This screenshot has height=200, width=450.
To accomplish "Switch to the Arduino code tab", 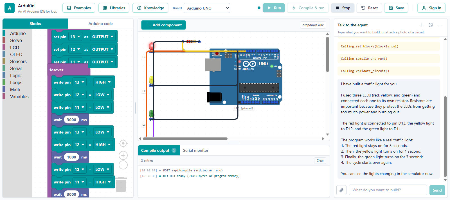I will (x=100, y=24).
